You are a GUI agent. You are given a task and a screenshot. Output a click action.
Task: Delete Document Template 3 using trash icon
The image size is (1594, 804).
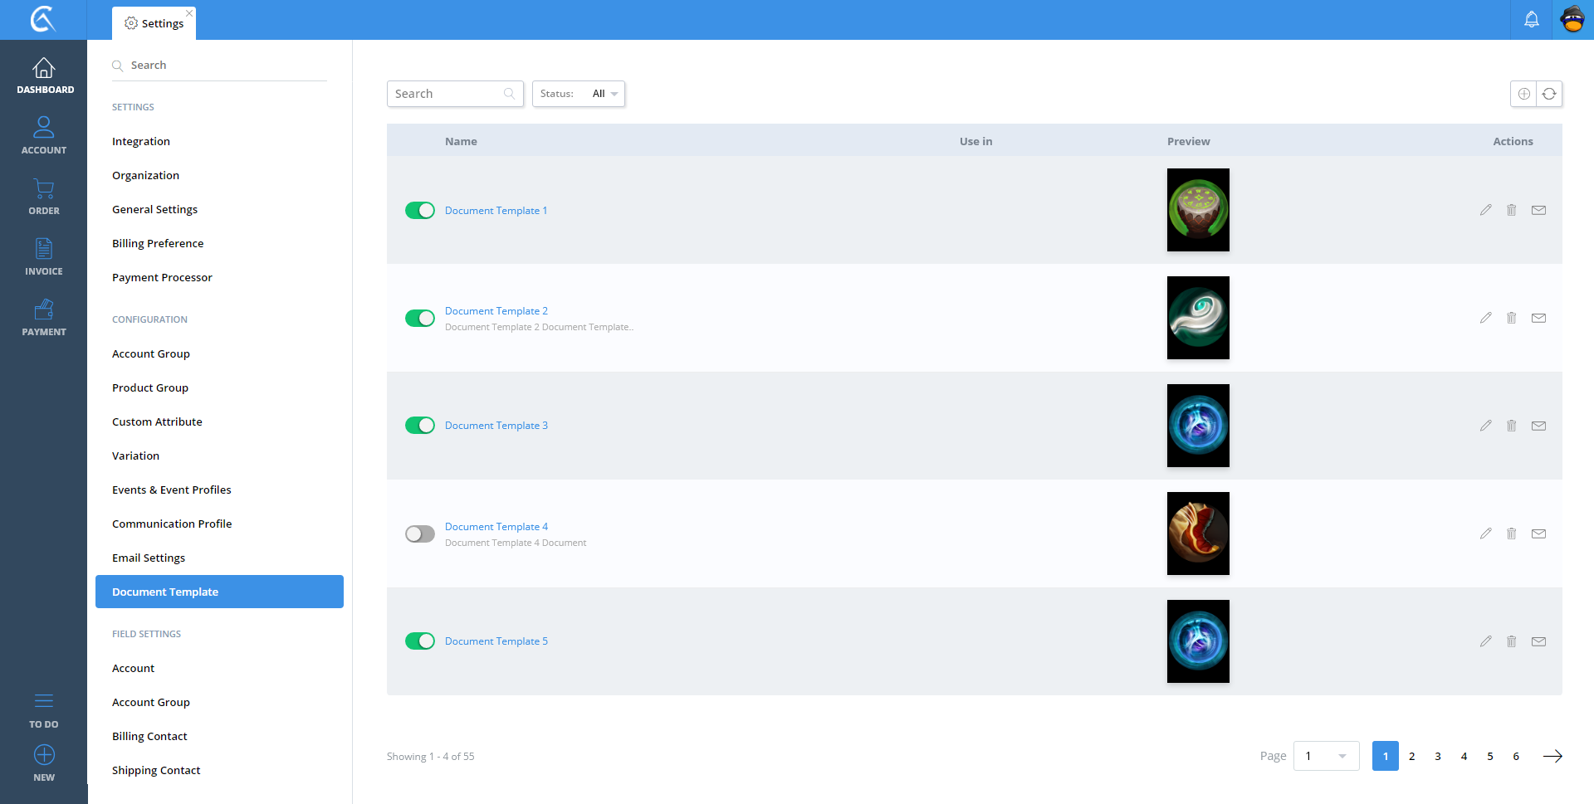point(1511,426)
